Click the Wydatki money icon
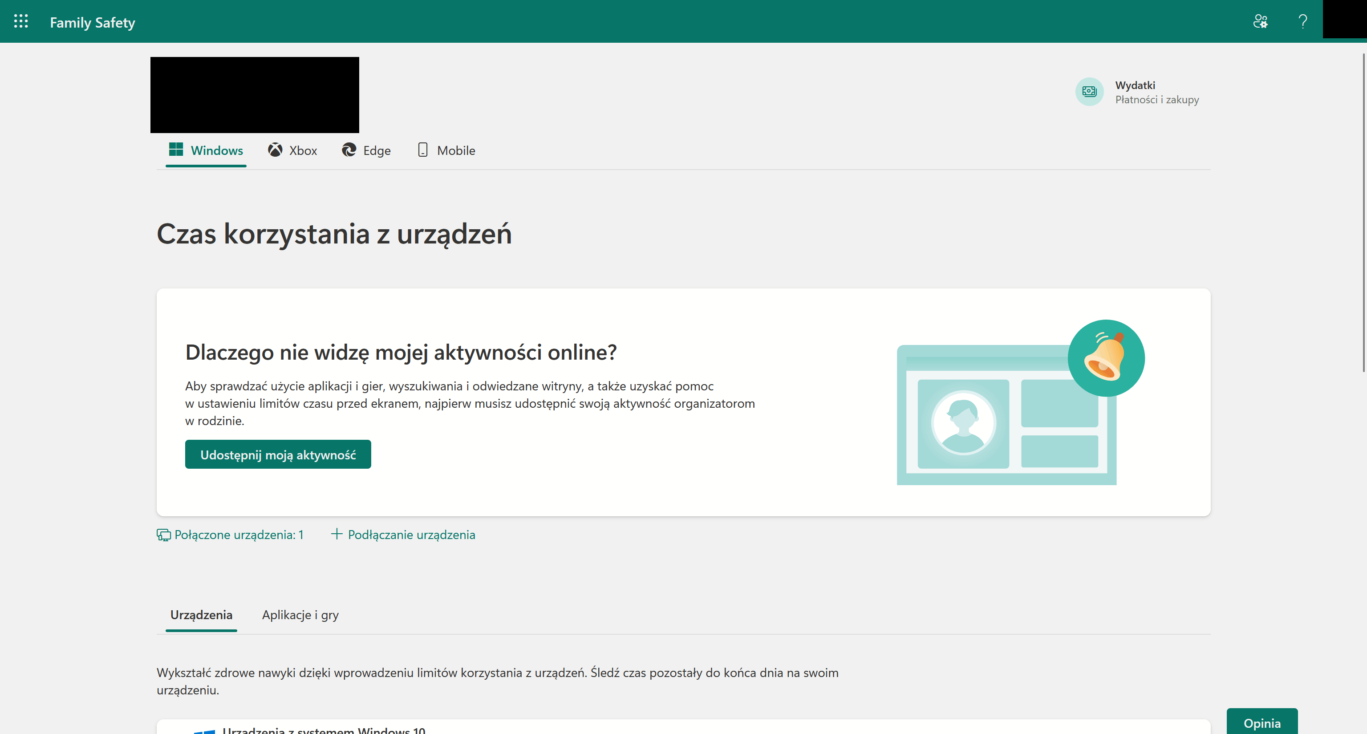Screen dimensions: 1367x734 point(1089,92)
